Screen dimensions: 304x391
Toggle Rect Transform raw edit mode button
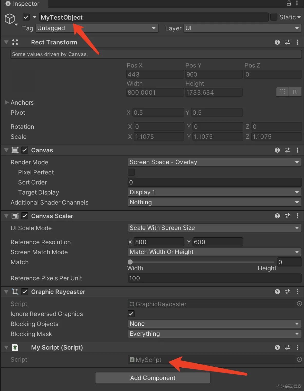[295, 92]
